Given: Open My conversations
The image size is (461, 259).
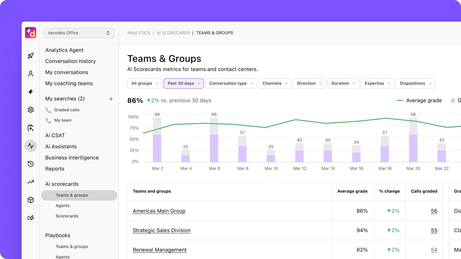Looking at the screenshot, I should 67,72.
